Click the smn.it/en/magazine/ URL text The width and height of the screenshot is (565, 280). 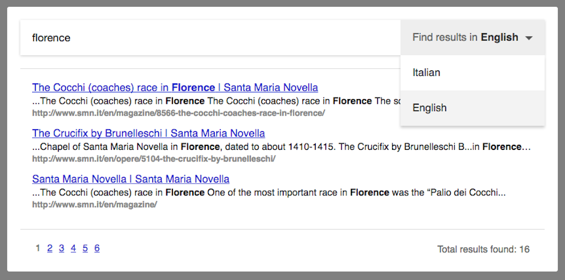(x=94, y=205)
